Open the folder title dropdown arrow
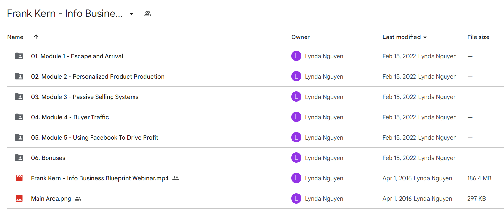Viewport: 504px width, 220px height. pyautogui.click(x=132, y=14)
